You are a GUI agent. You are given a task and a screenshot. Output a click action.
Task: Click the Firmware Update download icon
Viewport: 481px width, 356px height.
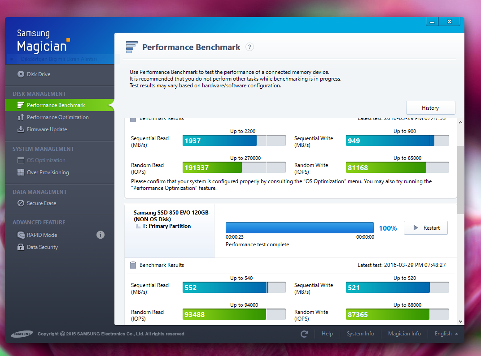pyautogui.click(x=21, y=129)
